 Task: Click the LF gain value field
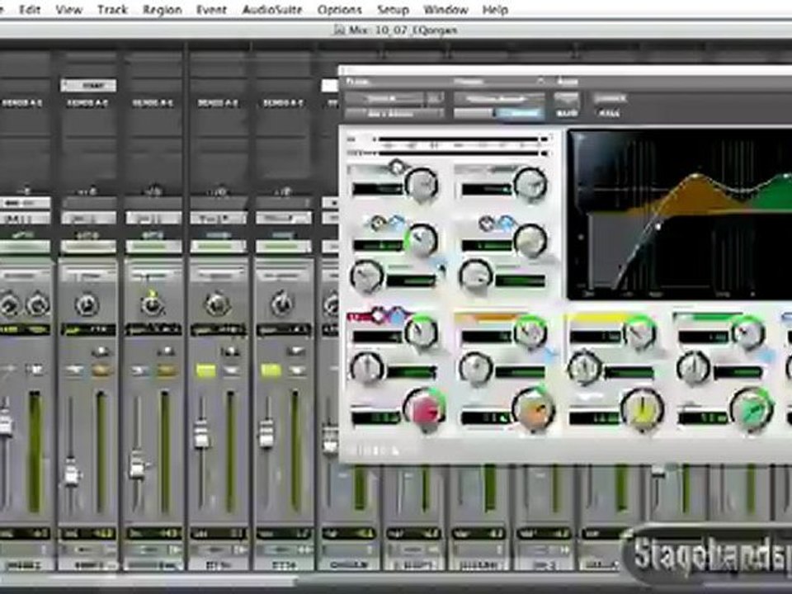(376, 417)
